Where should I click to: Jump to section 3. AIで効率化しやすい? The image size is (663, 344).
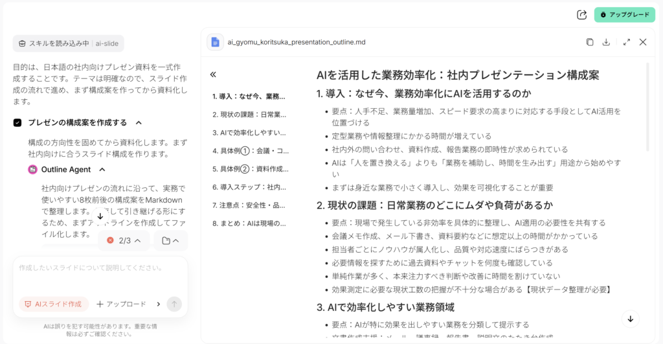click(x=249, y=133)
